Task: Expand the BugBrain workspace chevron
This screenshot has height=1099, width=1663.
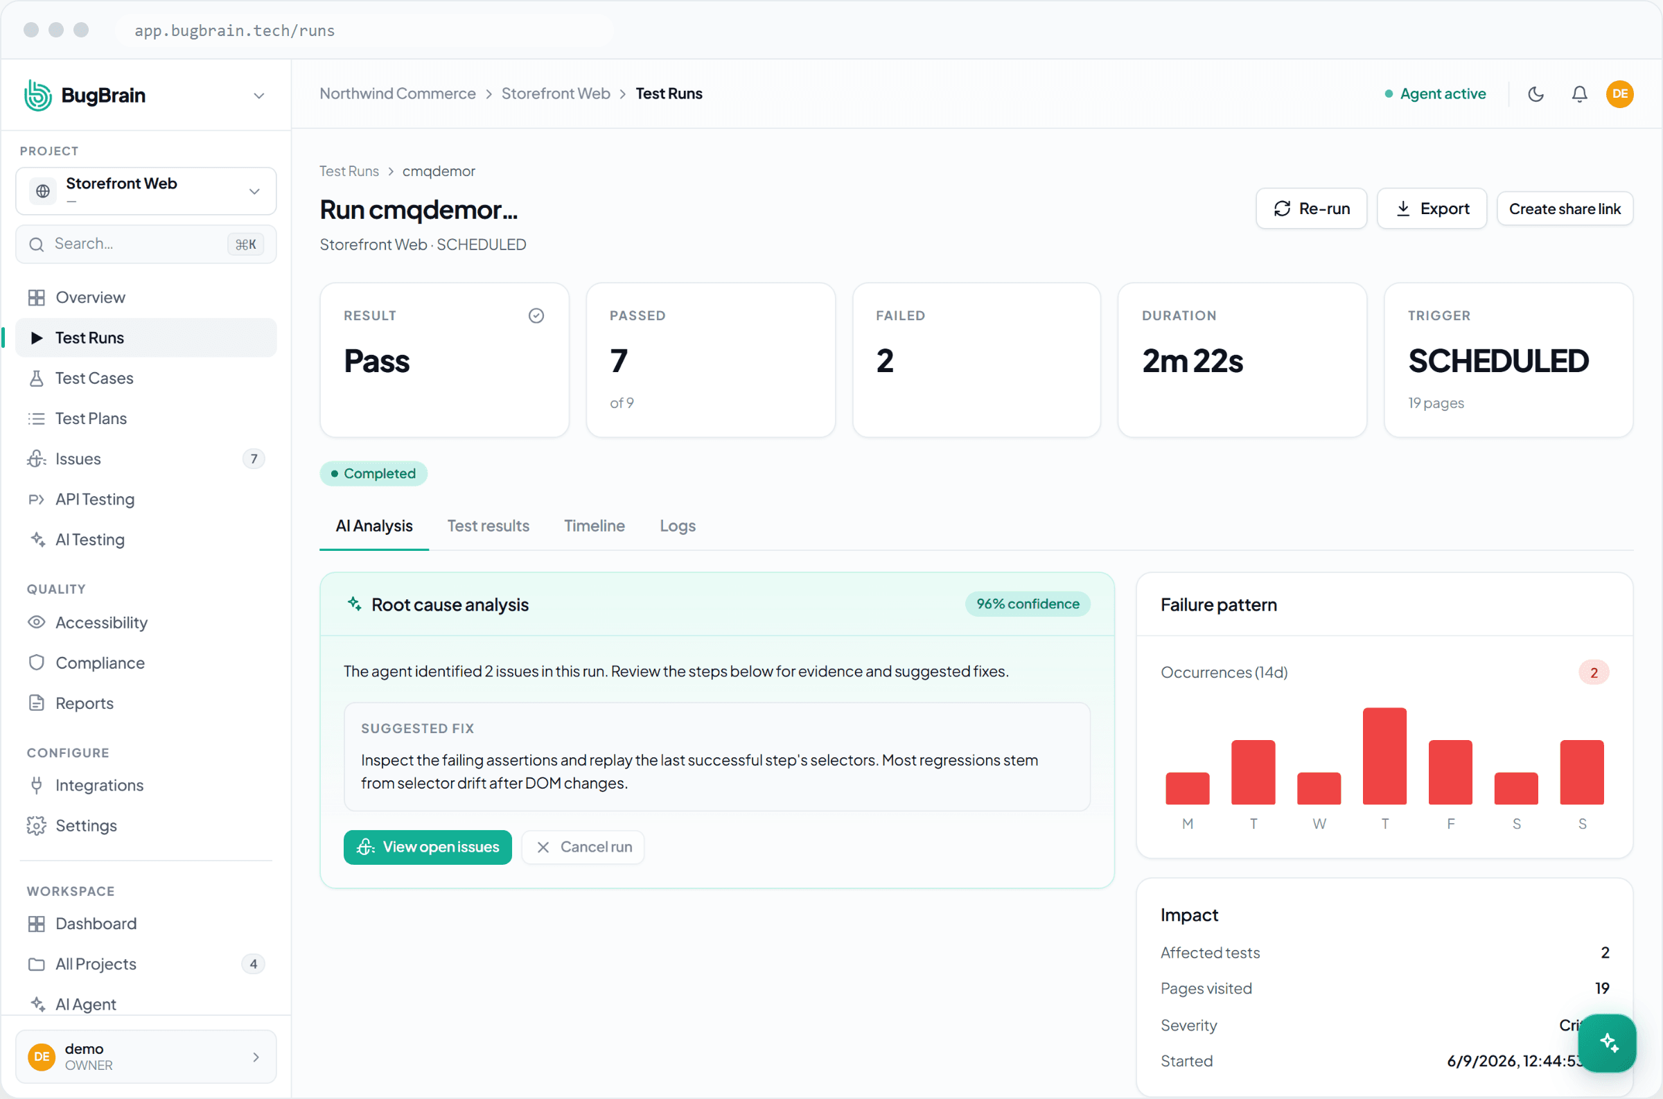Action: point(258,96)
